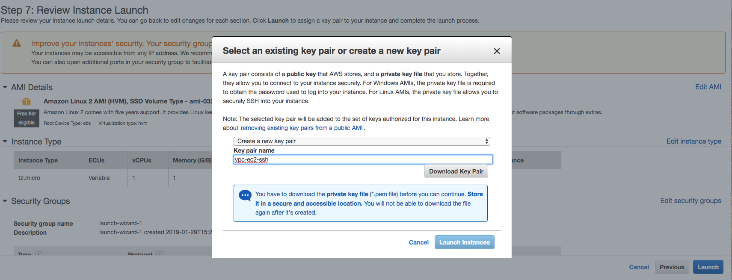This screenshot has height=280, width=732.
Task: Click the info icon beside Type column
Action: [x=39, y=254]
